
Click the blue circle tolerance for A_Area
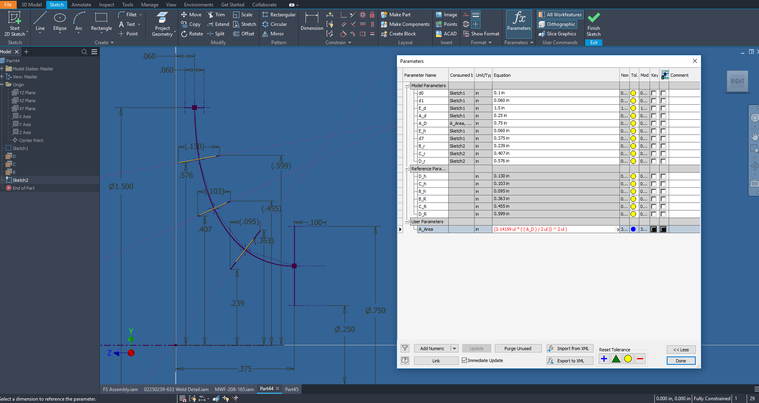633,229
